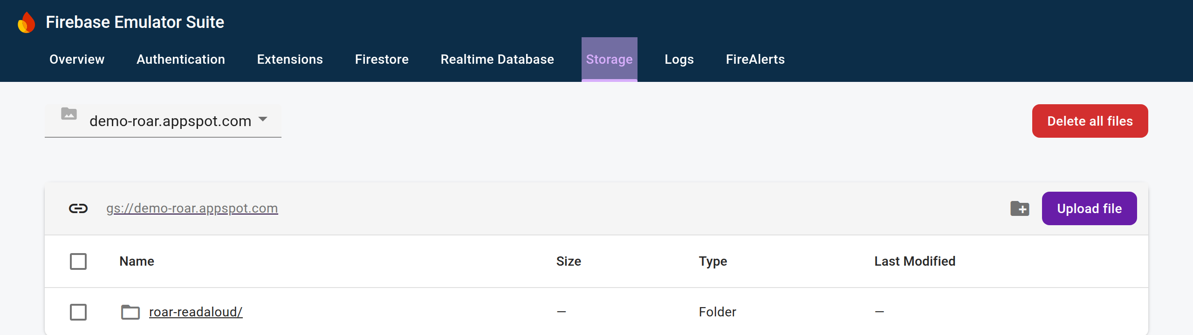This screenshot has height=335, width=1193.
Task: Click the Firebase Emulator Suite title
Action: (x=135, y=22)
